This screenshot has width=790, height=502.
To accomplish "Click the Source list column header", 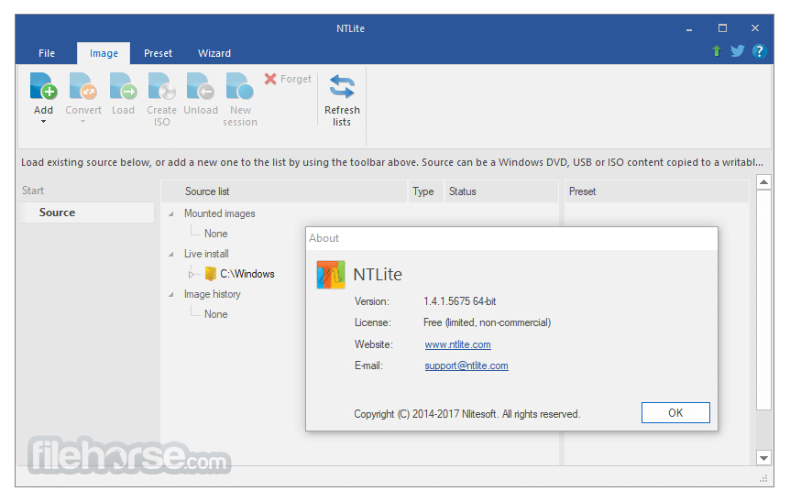I will point(284,191).
